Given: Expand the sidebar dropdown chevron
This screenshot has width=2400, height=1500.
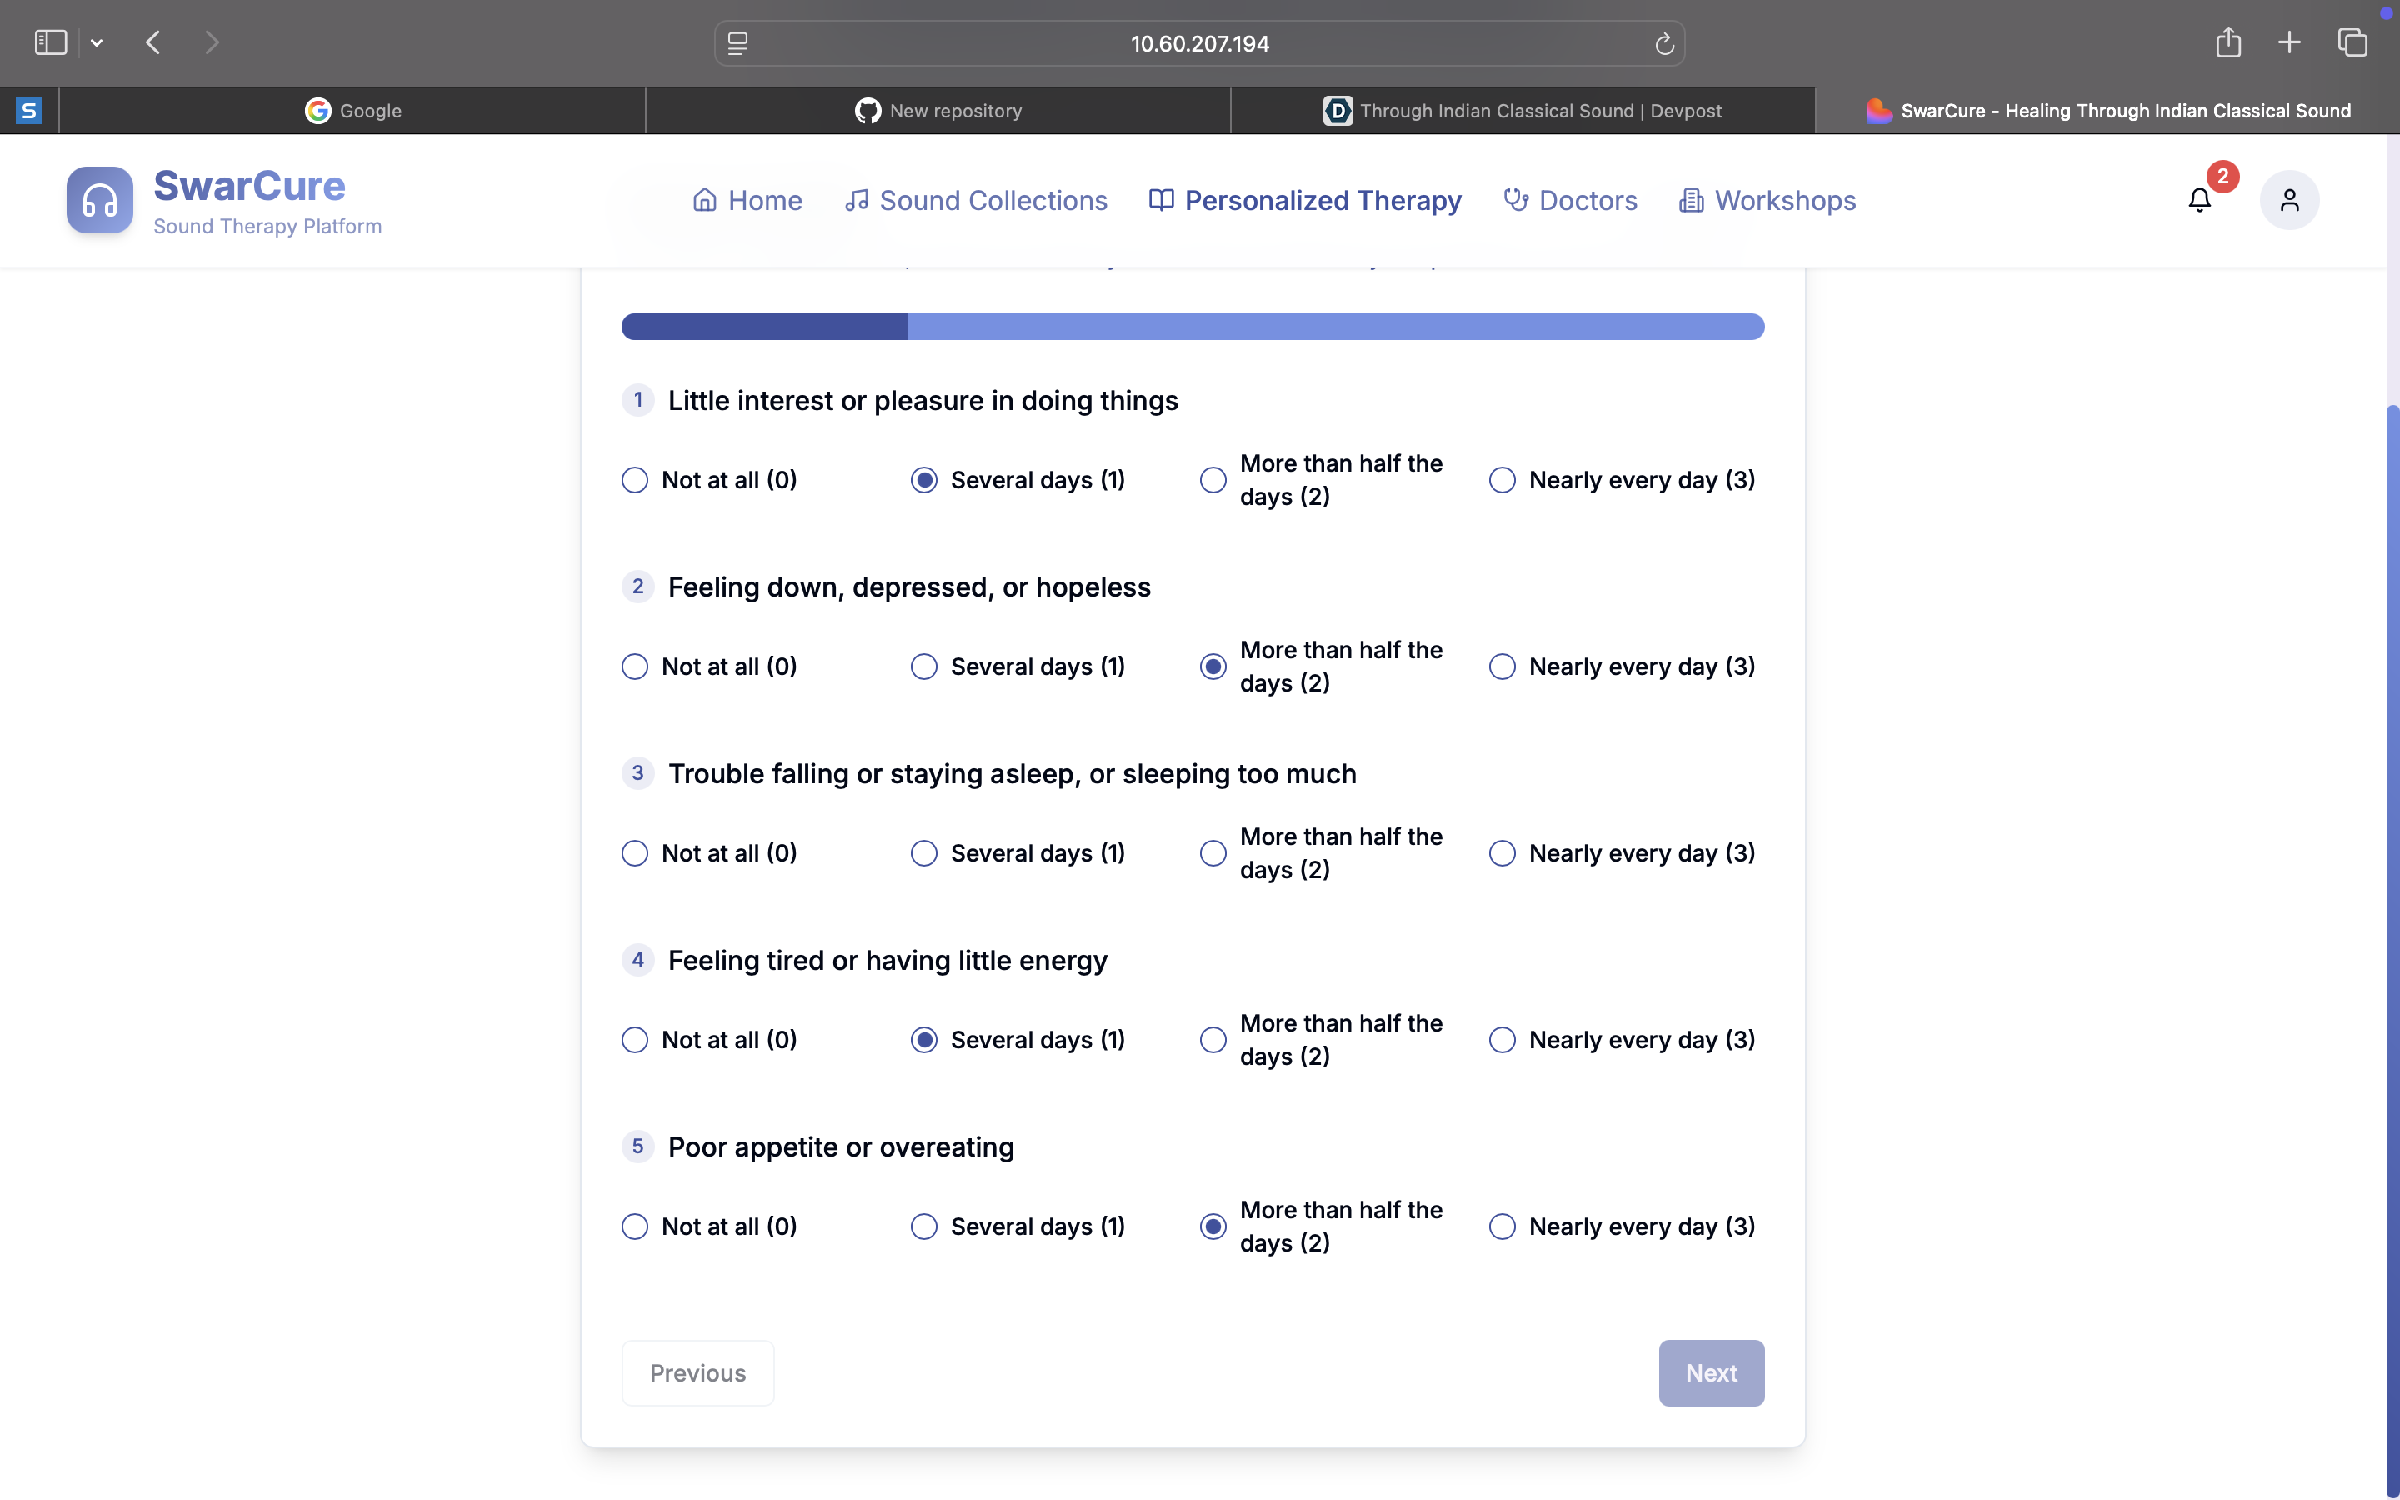Looking at the screenshot, I should click(x=96, y=42).
